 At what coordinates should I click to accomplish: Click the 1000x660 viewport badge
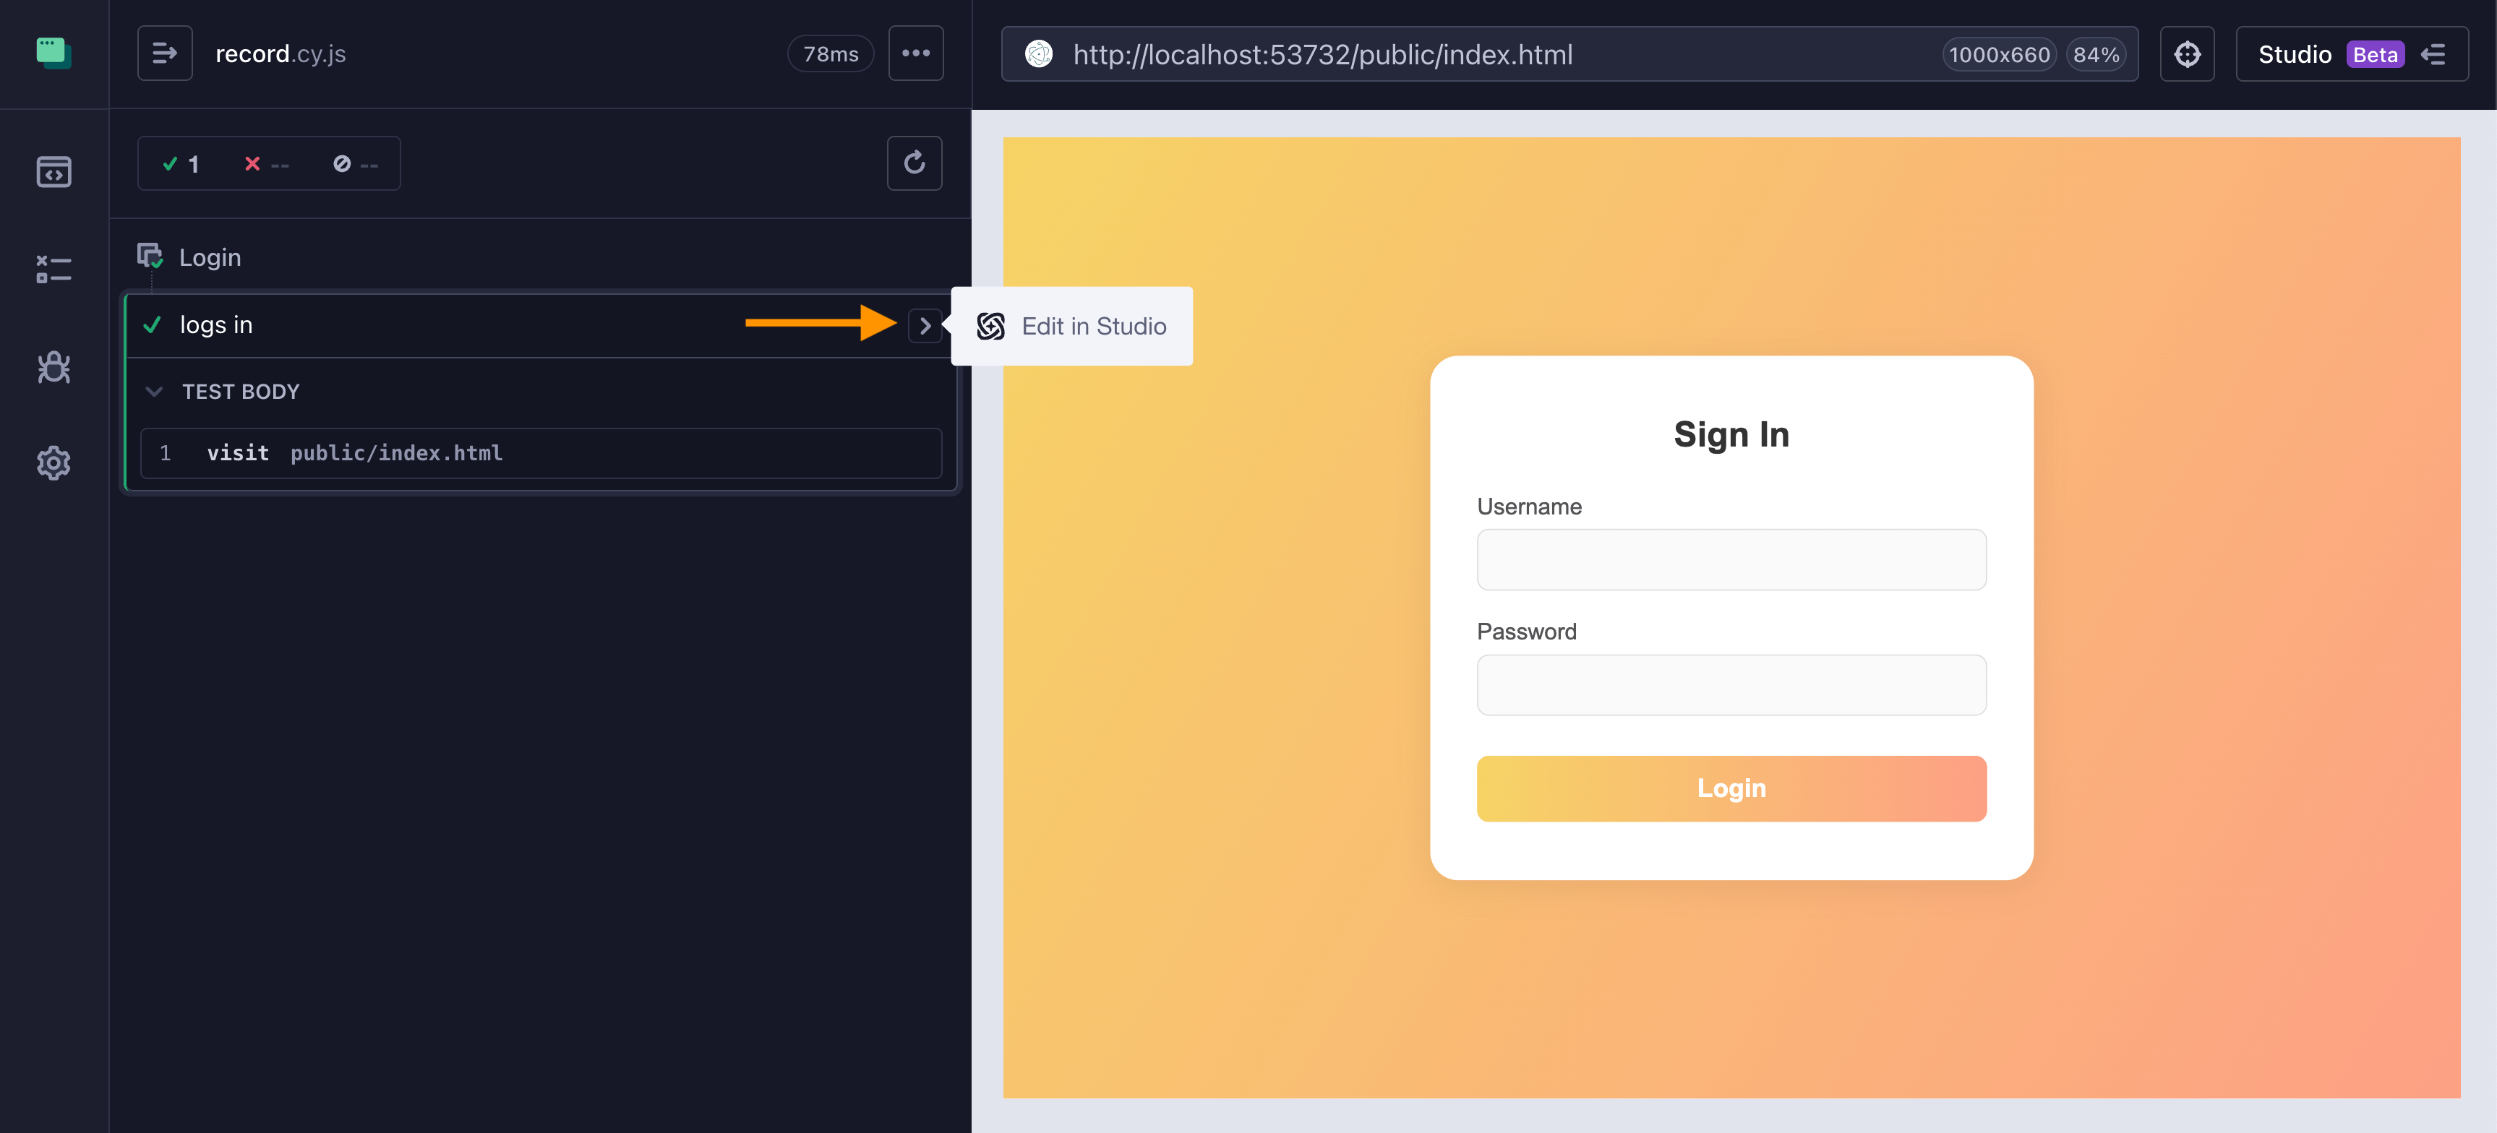1997,55
